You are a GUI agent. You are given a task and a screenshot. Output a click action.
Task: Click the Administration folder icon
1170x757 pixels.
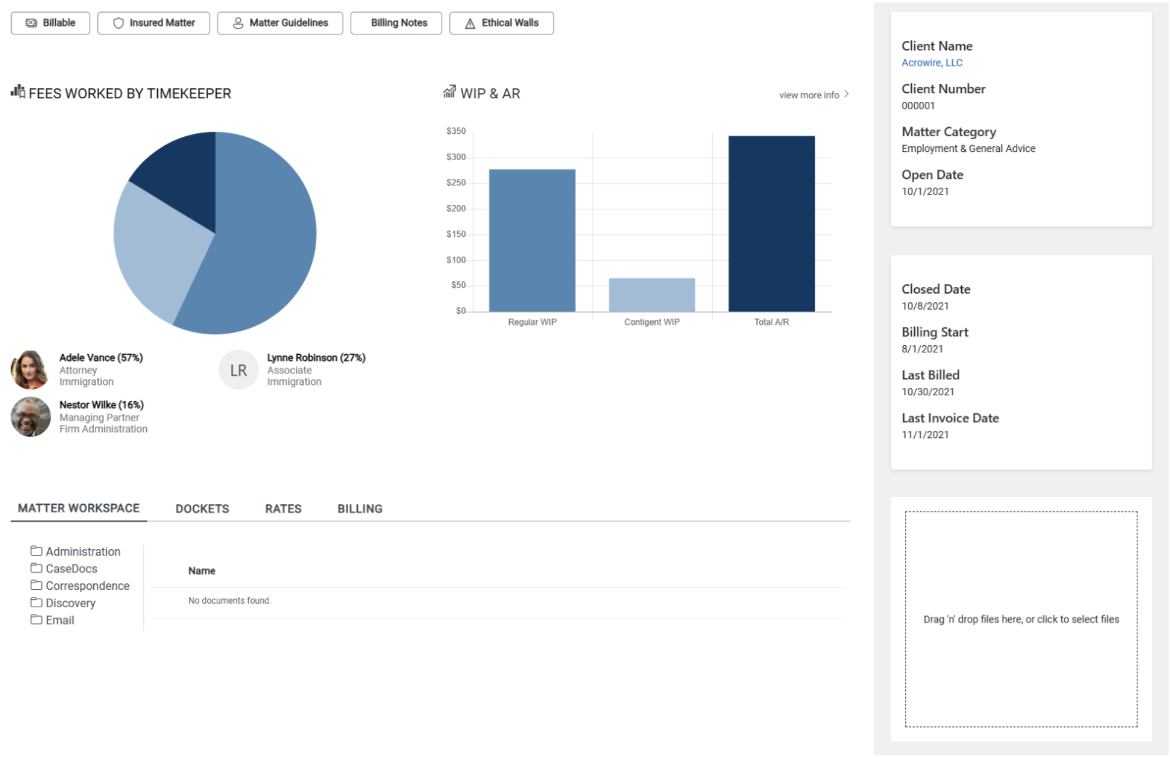[x=36, y=551]
